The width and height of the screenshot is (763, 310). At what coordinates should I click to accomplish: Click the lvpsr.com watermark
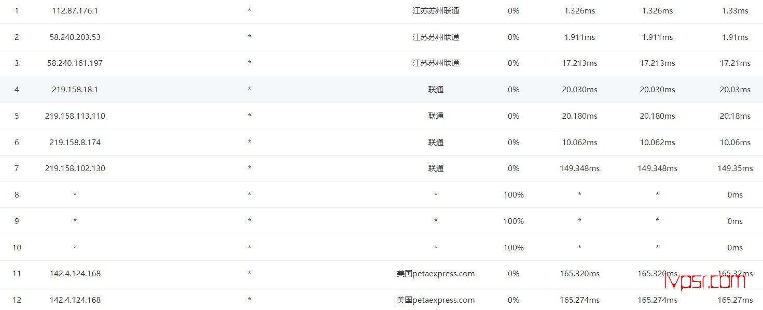pos(705,282)
